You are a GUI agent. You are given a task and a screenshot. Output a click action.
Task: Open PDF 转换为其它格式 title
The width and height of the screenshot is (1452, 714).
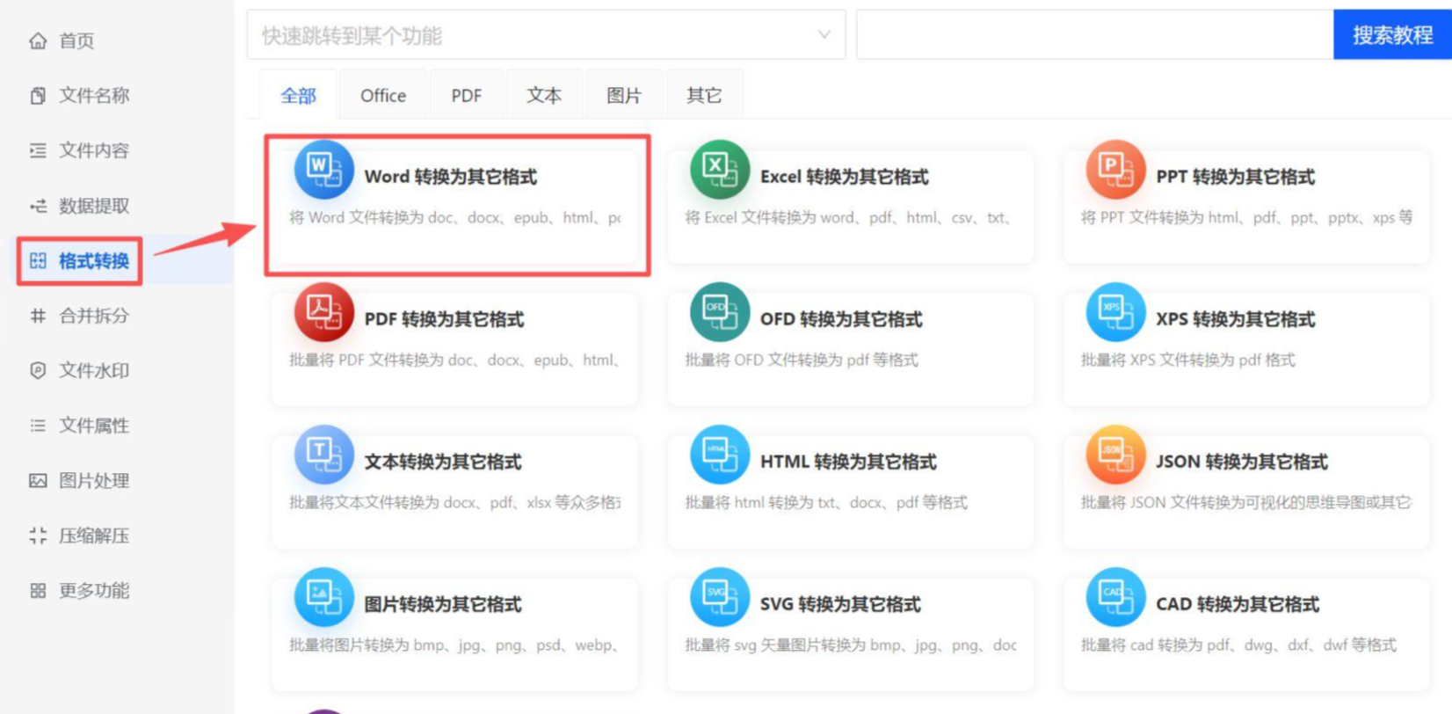[444, 319]
